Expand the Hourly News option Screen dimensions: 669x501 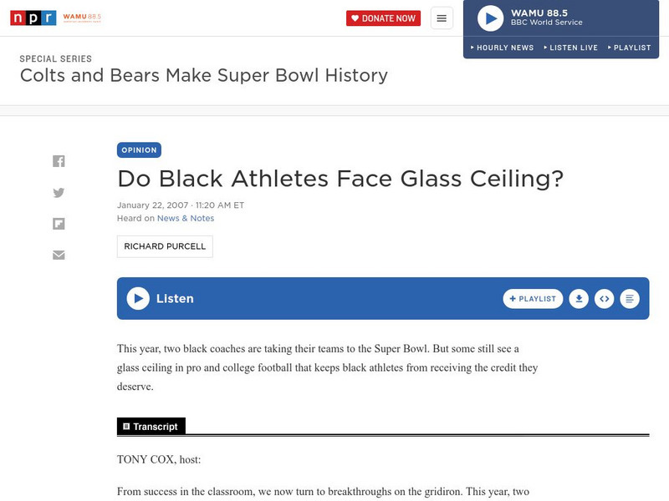point(503,48)
